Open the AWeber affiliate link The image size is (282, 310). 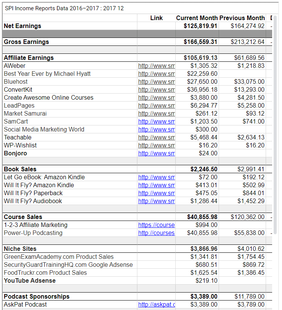click(x=156, y=66)
